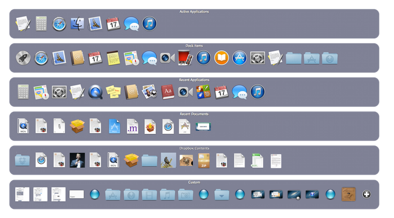This screenshot has width=394, height=218.
Task: Click Calculator in the Active Applications row
Action: [41, 23]
